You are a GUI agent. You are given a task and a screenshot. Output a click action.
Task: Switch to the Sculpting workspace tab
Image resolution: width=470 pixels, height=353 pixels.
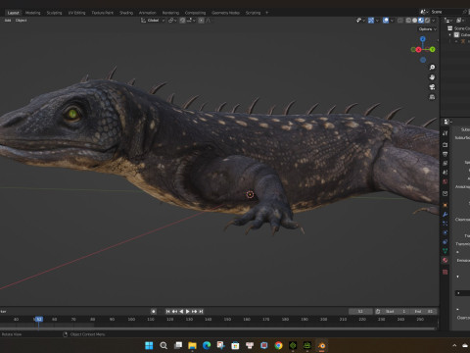[54, 13]
